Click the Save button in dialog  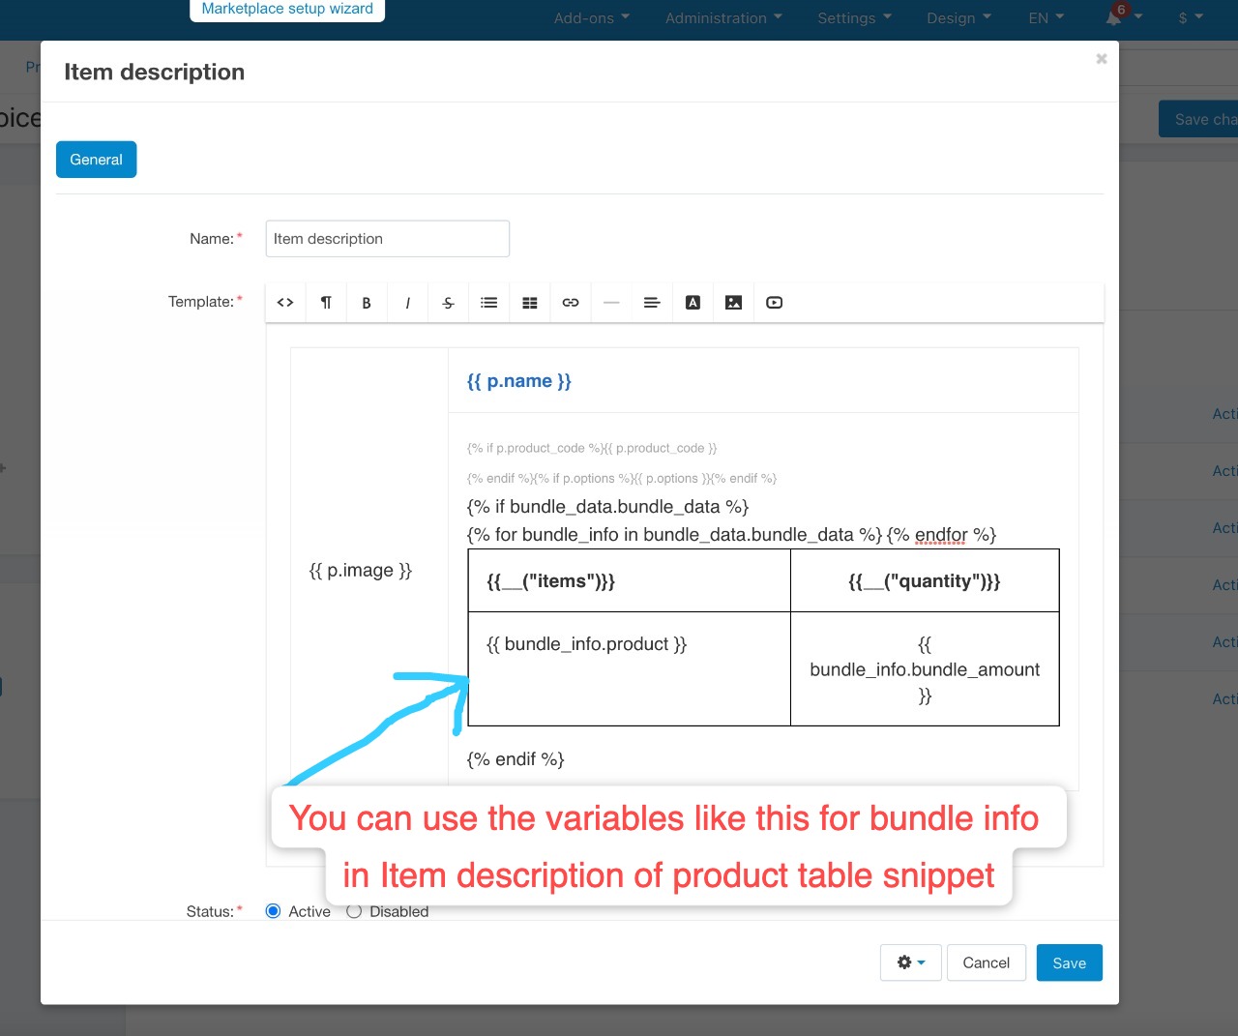point(1070,962)
